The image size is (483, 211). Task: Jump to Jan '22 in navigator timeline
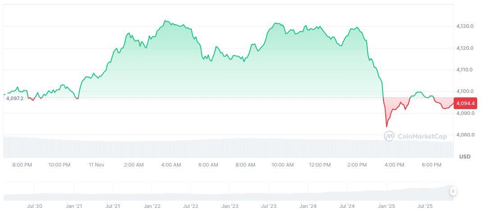(x=152, y=206)
